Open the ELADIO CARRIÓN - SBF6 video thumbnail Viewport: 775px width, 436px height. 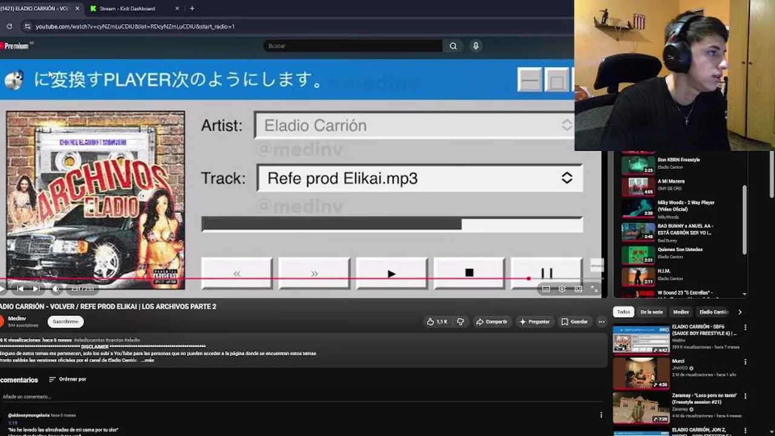point(640,339)
